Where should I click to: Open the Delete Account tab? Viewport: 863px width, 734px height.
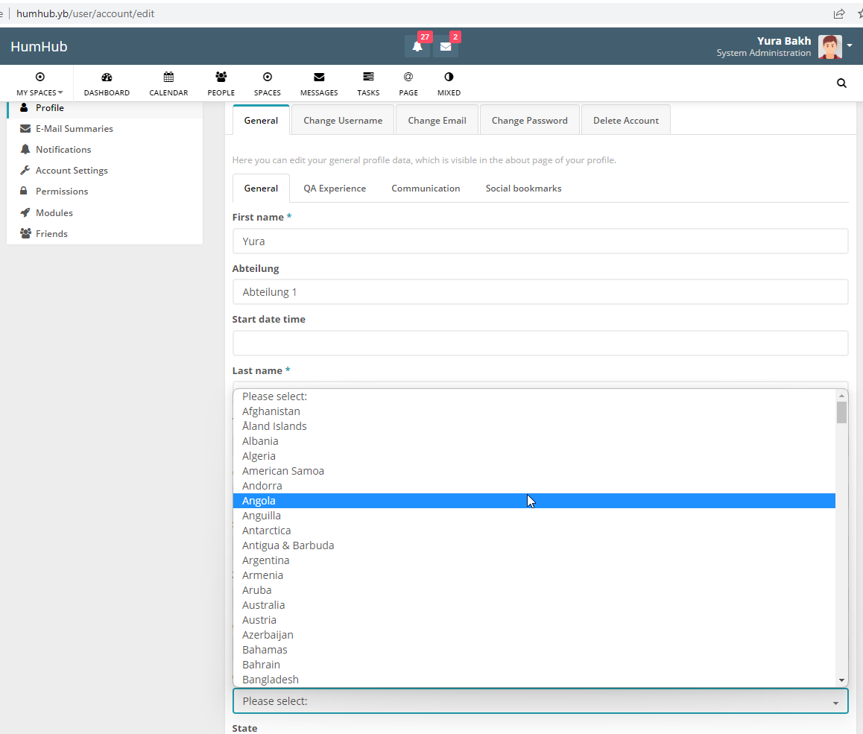(625, 119)
